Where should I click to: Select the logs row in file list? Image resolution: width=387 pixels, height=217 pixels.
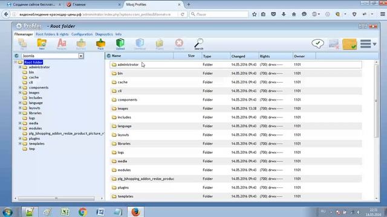point(236,153)
